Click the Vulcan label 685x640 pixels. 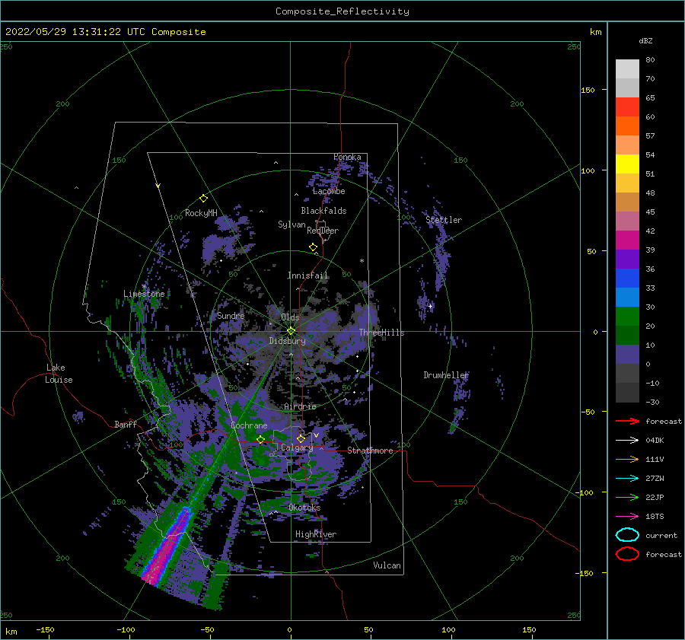[387, 565]
